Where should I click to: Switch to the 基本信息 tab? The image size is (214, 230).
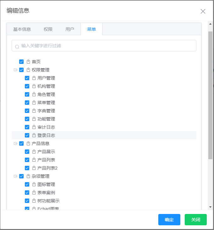[x=22, y=29]
